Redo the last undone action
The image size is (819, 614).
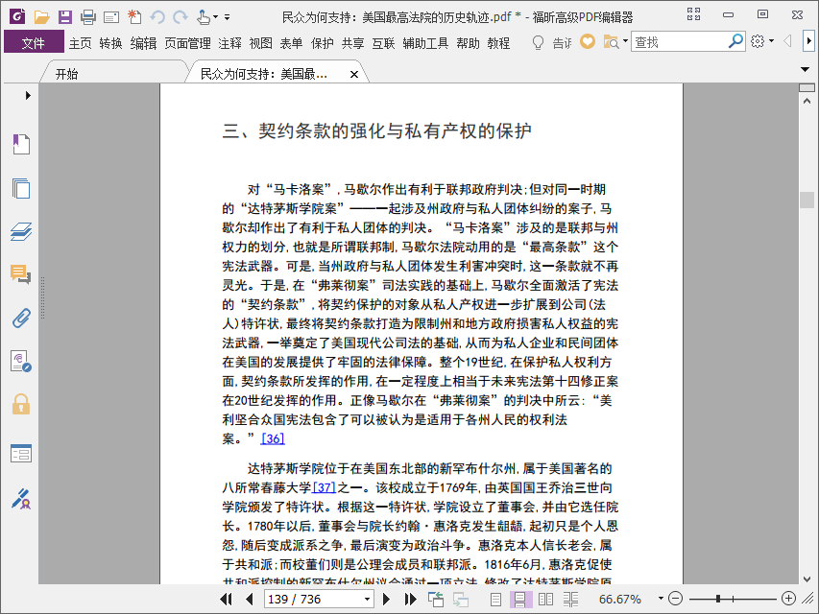[x=181, y=17]
